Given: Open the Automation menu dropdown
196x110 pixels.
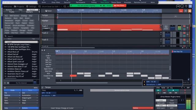Looking at the screenshot, I should (x=30, y=95).
